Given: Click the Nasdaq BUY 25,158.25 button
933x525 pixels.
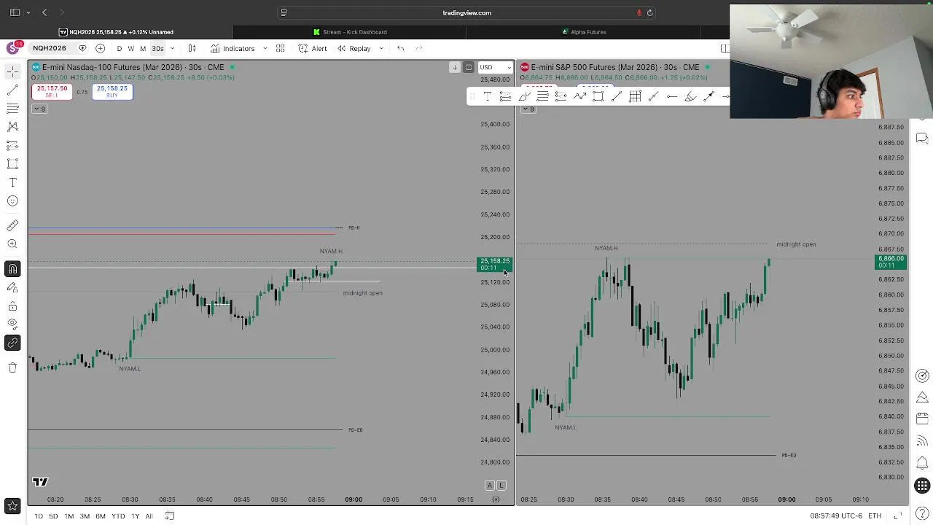Looking at the screenshot, I should point(112,91).
